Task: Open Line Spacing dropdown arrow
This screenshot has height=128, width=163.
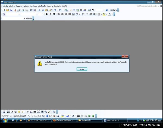Action: coord(80,14)
